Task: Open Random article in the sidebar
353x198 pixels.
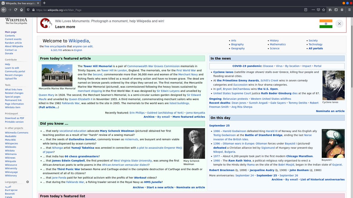Action: 13,43
